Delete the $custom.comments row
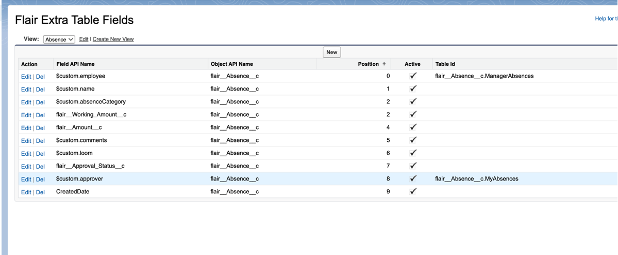Image resolution: width=618 pixels, height=255 pixels. coord(40,141)
